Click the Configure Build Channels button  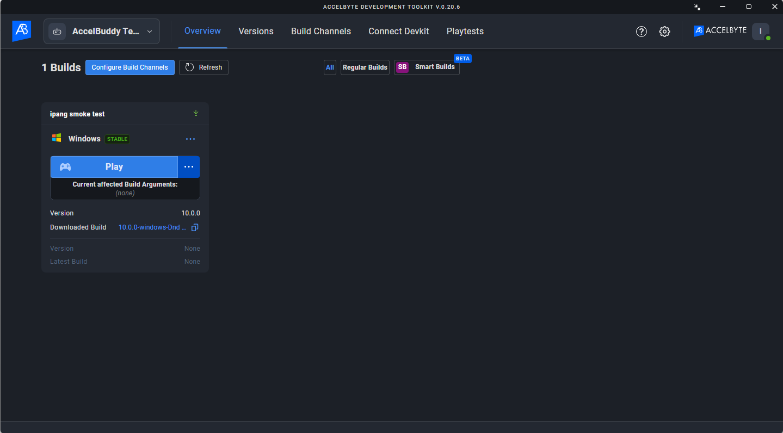[130, 67]
